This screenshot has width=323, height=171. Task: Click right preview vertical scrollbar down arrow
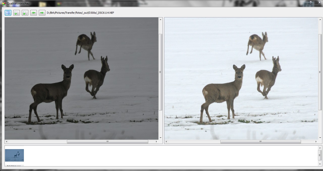(320, 138)
